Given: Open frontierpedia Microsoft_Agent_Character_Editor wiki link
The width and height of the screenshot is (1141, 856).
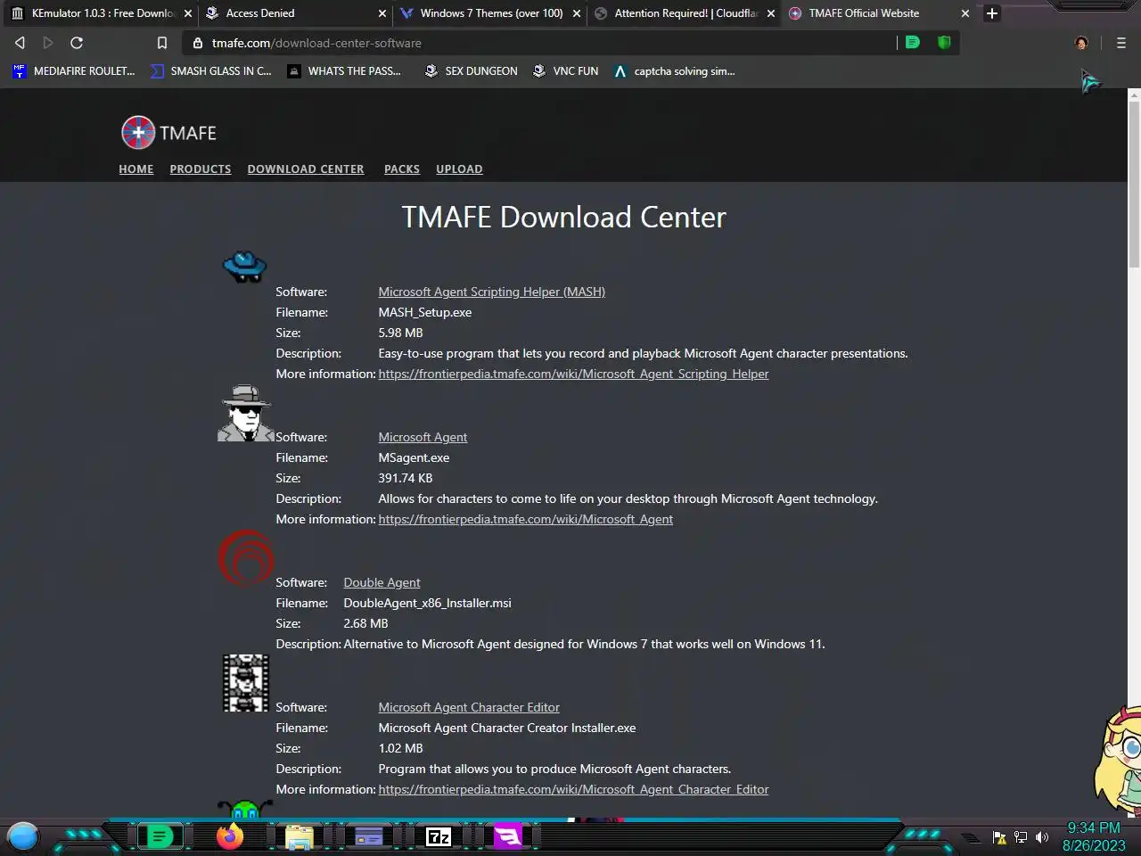Looking at the screenshot, I should 573,789.
